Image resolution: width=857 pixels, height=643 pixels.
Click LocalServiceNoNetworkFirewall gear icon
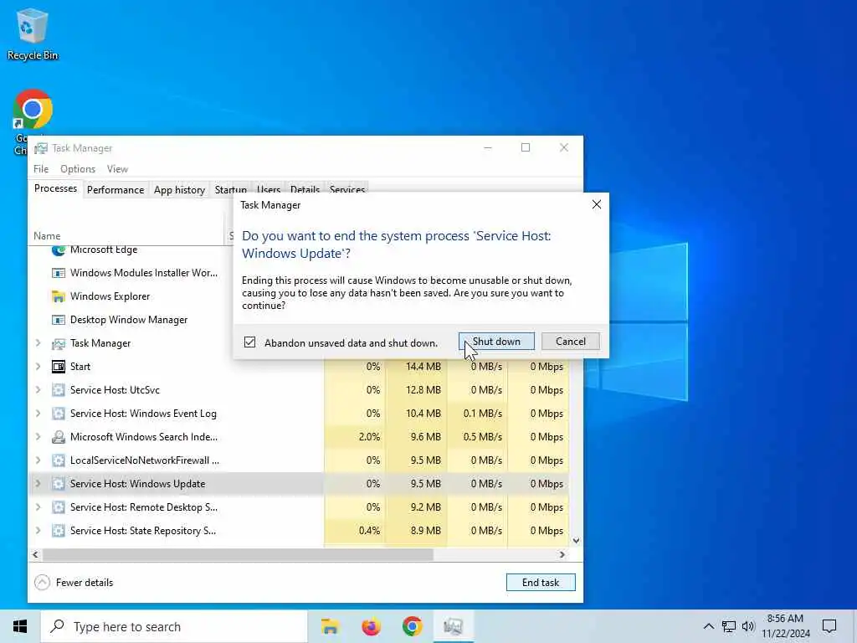pos(59,460)
